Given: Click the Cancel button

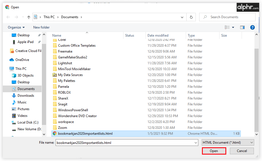Looking at the screenshot, I should [242, 151].
